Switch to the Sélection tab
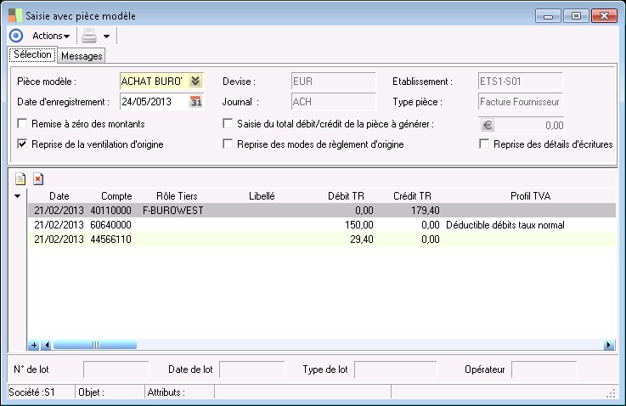This screenshot has width=626, height=406. pos(32,54)
